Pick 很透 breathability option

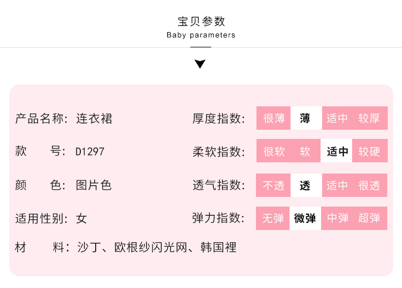point(369,185)
